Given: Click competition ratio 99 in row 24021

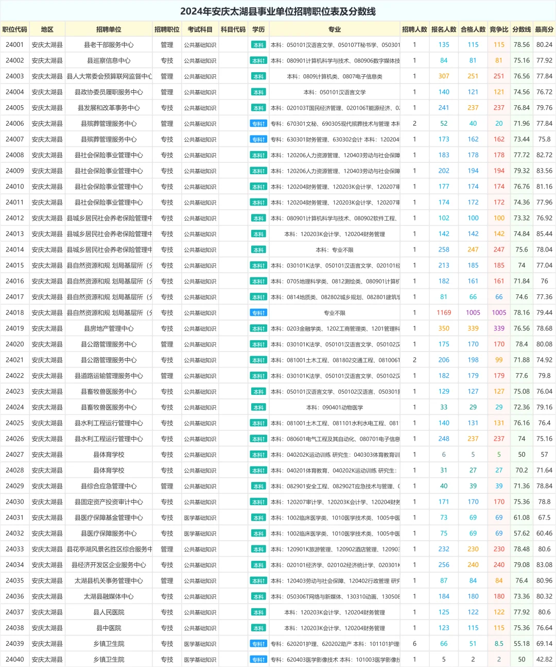Looking at the screenshot, I should (x=499, y=360).
